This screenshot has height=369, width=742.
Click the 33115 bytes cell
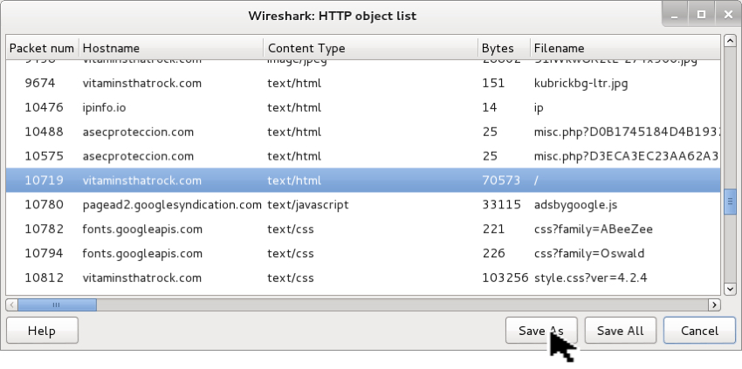click(x=501, y=205)
